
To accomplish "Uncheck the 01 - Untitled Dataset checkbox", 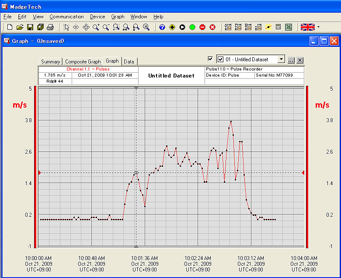I will pyautogui.click(x=221, y=60).
